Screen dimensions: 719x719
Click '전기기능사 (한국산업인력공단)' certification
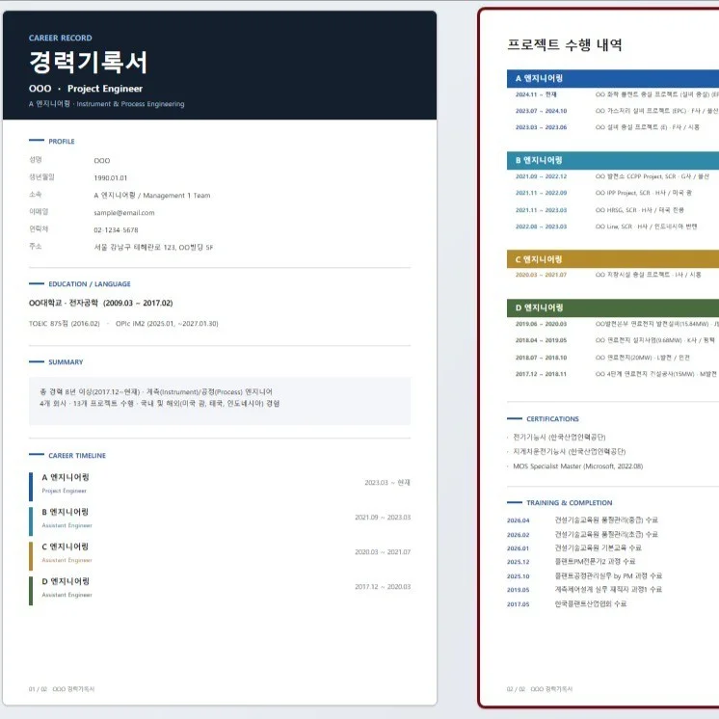tap(559, 437)
